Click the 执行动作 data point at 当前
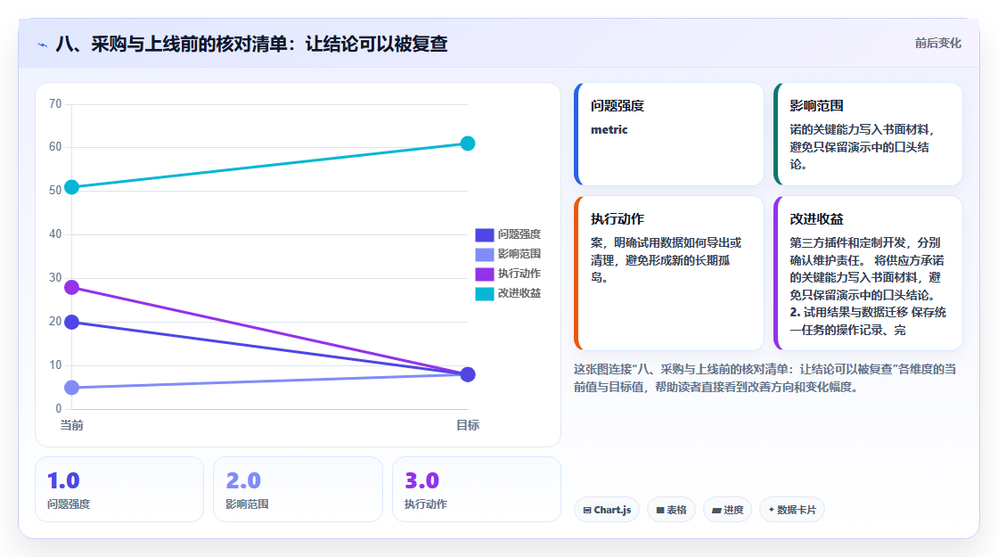998x557 pixels. coord(72,287)
